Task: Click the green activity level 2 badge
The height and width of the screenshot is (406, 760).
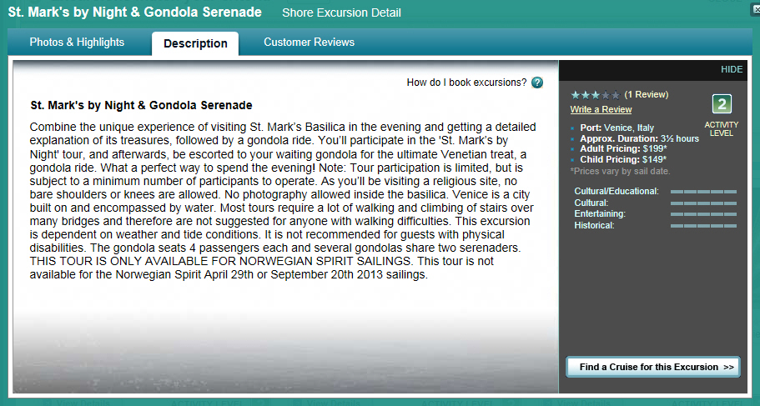Action: [722, 104]
